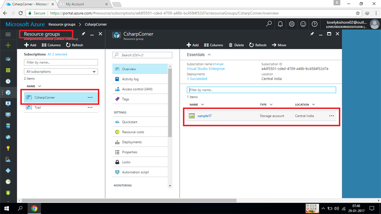Image resolution: width=381 pixels, height=214 pixels.
Task: Click the 1 Succeeded deployments link
Action: (197, 79)
